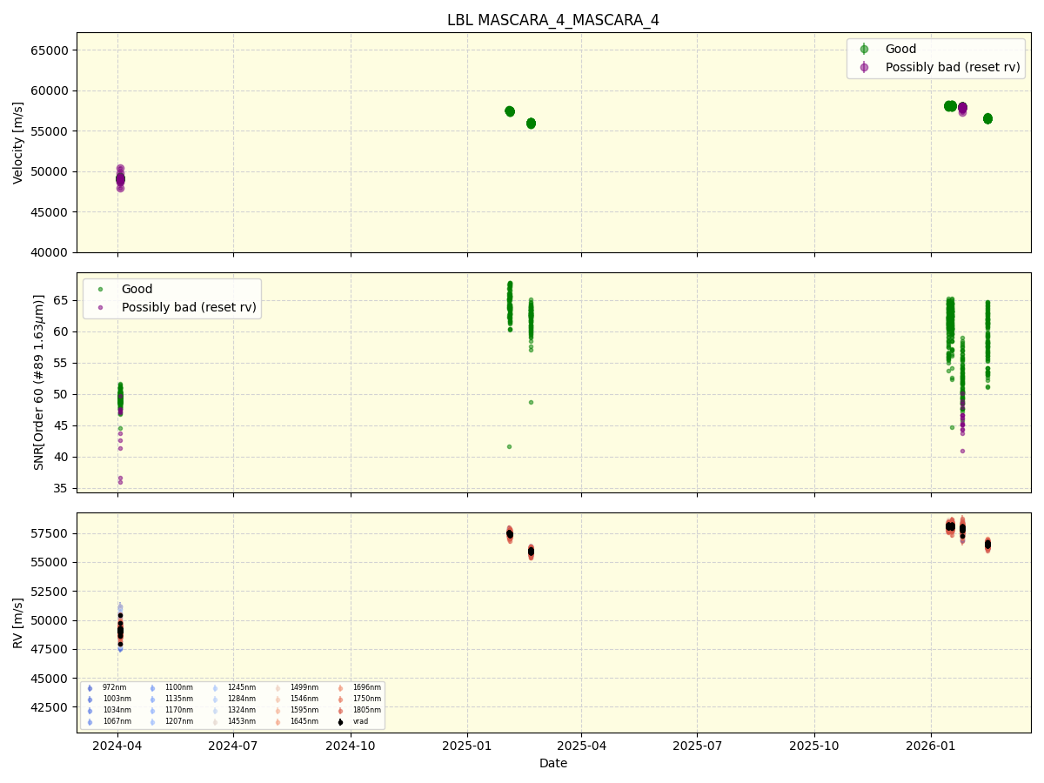
Task: Select the Good label in velocity panel legend
Action: [x=900, y=50]
